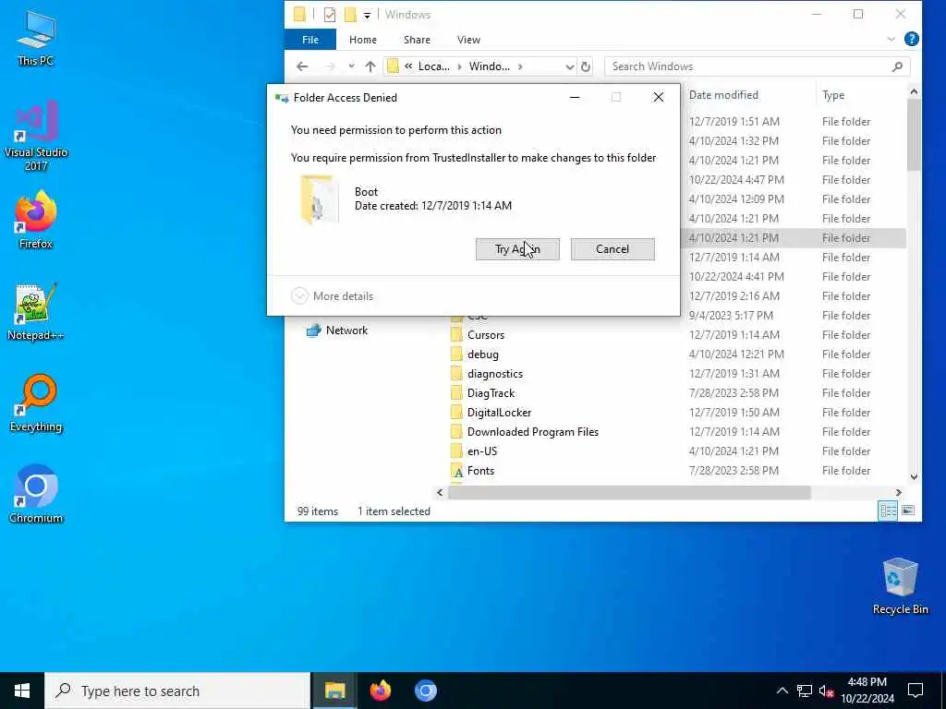The image size is (946, 709).
Task: Click Cancel in Folder Access Denied dialog
Action: [x=612, y=249]
